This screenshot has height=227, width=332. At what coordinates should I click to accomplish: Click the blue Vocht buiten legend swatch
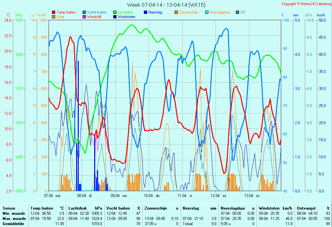click(x=84, y=13)
